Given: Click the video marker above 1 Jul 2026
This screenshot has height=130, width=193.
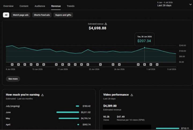Looking at the screenshot, I should point(151,64).
